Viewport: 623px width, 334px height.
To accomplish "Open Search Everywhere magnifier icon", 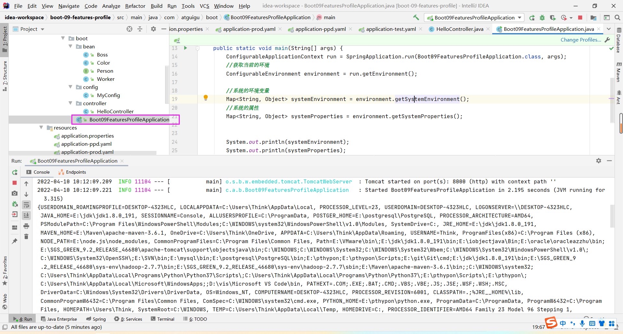I will (617, 18).
